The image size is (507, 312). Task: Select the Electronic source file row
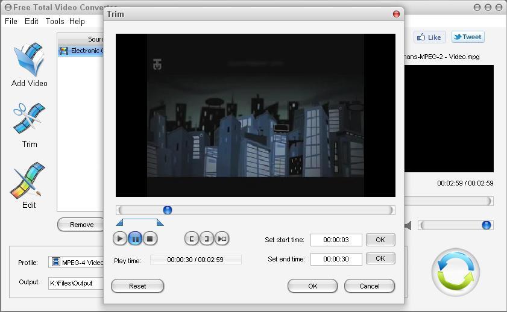pos(81,51)
